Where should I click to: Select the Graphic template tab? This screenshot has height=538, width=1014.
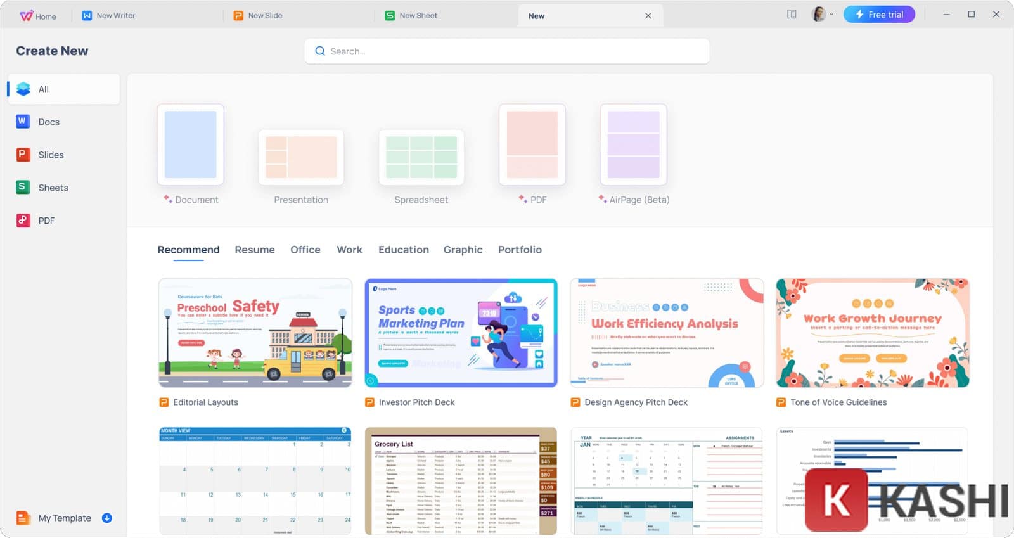463,250
